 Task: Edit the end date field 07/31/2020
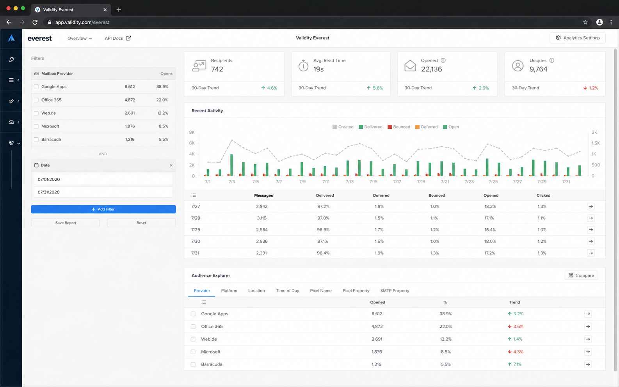(103, 192)
